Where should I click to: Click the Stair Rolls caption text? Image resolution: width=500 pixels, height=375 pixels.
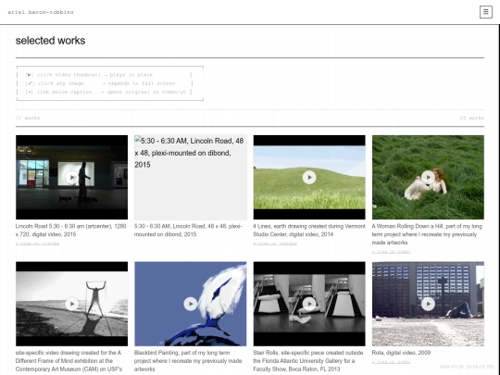tap(308, 361)
